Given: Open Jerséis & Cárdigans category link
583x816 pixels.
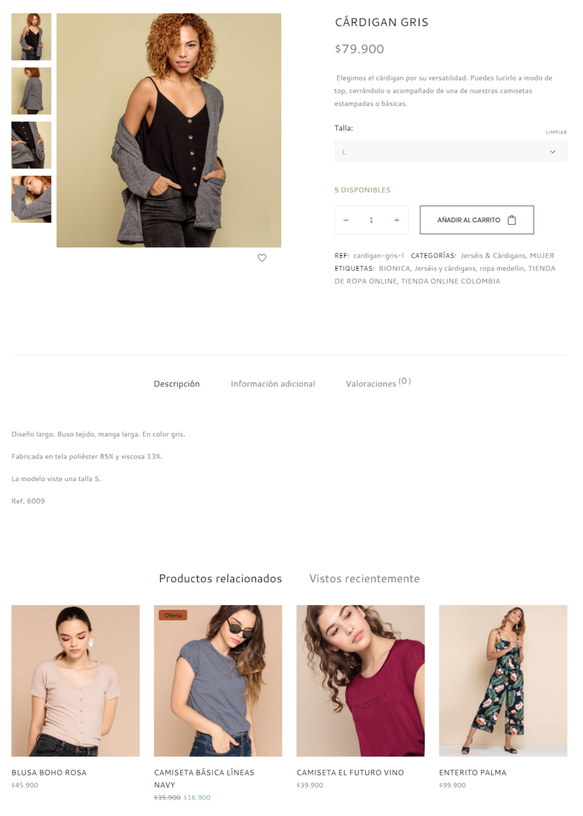Looking at the screenshot, I should [x=492, y=256].
